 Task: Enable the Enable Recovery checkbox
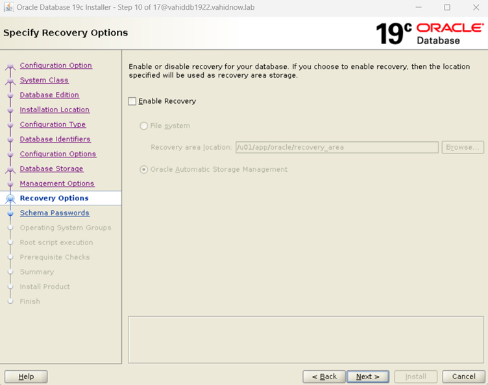[x=132, y=101]
